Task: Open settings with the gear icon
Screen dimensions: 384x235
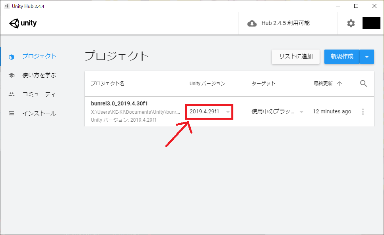Action: click(x=351, y=23)
